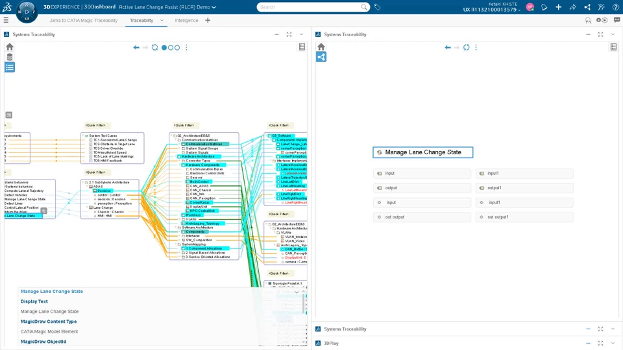Click database icon in left panel sidebar

click(10, 57)
